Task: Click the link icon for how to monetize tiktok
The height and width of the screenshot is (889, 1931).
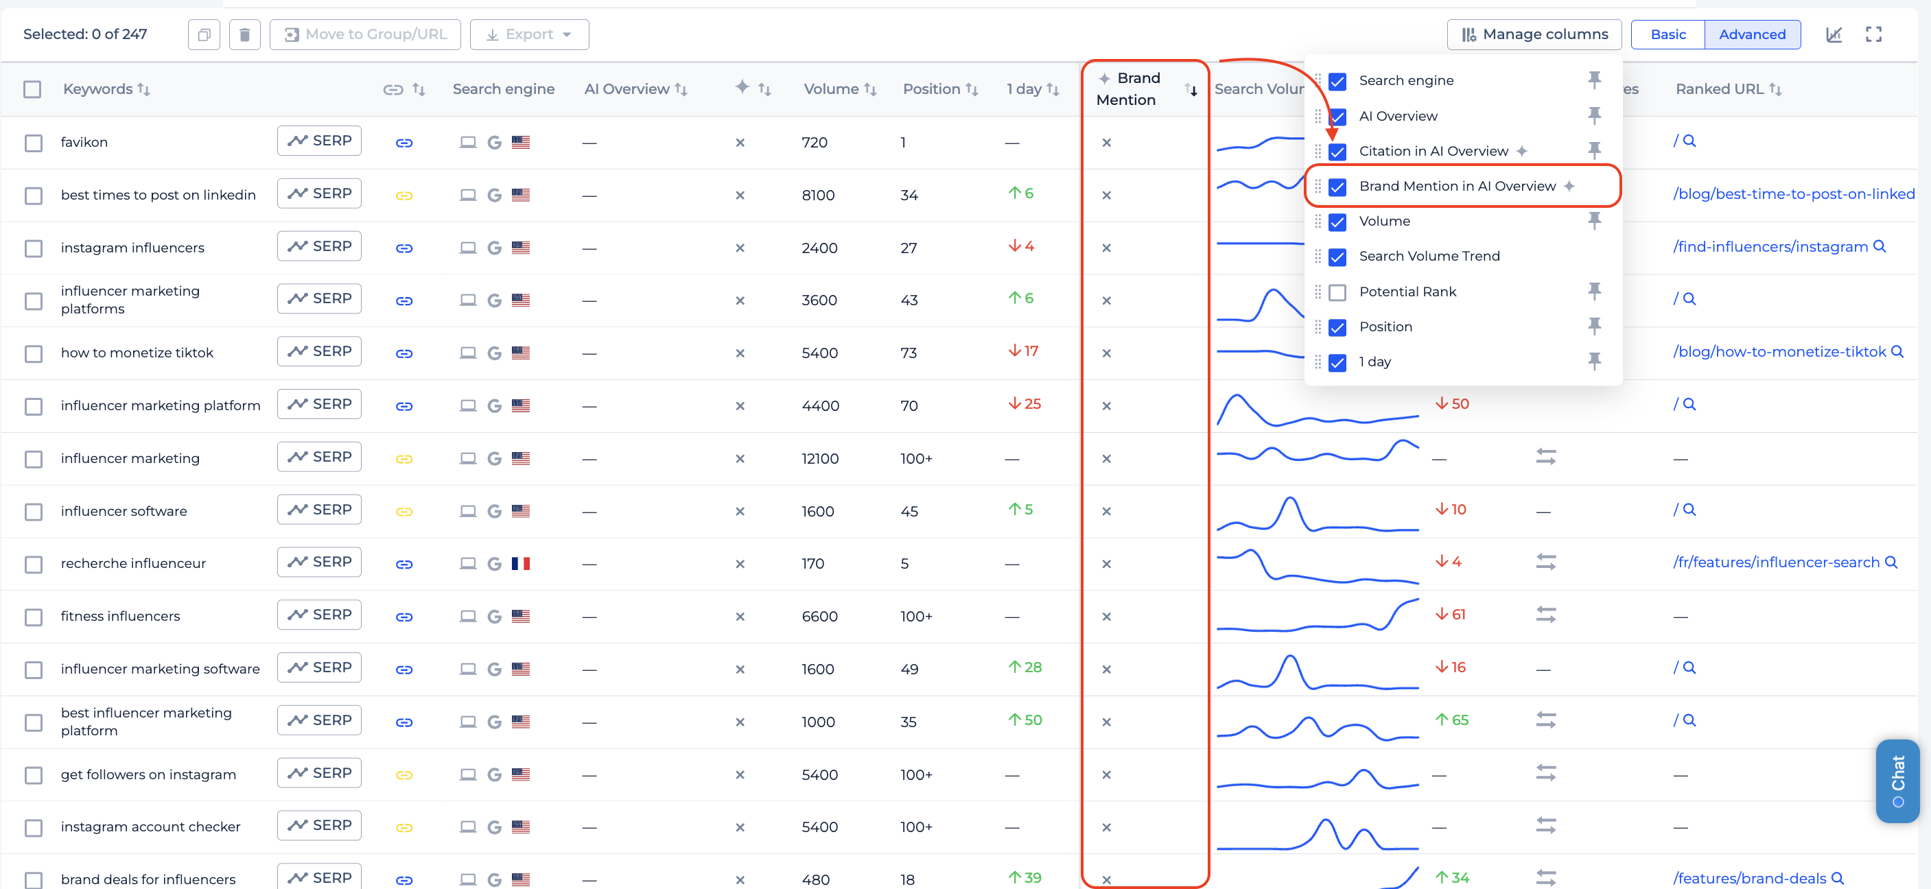Action: (x=404, y=353)
